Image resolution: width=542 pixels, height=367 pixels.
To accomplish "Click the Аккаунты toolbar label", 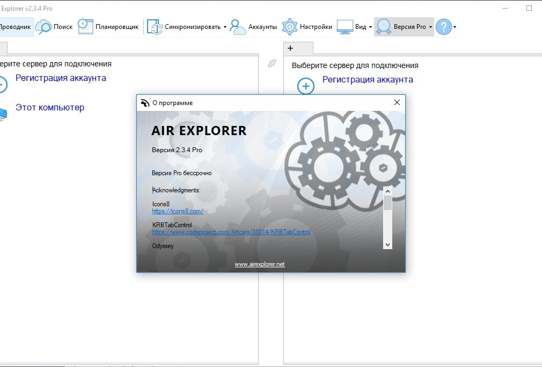I will [262, 27].
